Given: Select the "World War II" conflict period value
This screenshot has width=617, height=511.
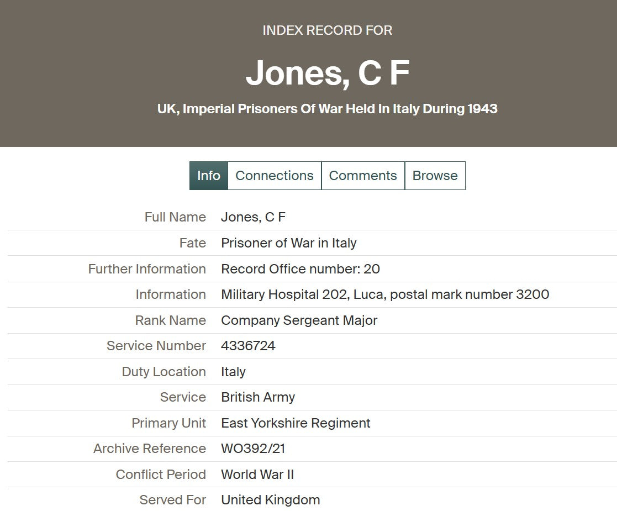Looking at the screenshot, I should [257, 475].
